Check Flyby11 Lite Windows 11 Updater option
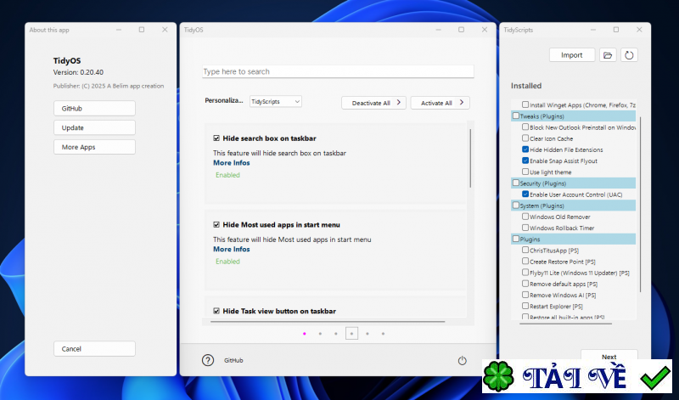 [x=525, y=273]
